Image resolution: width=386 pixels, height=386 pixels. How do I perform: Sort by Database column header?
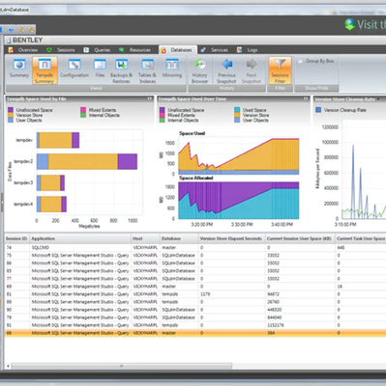[x=179, y=238]
